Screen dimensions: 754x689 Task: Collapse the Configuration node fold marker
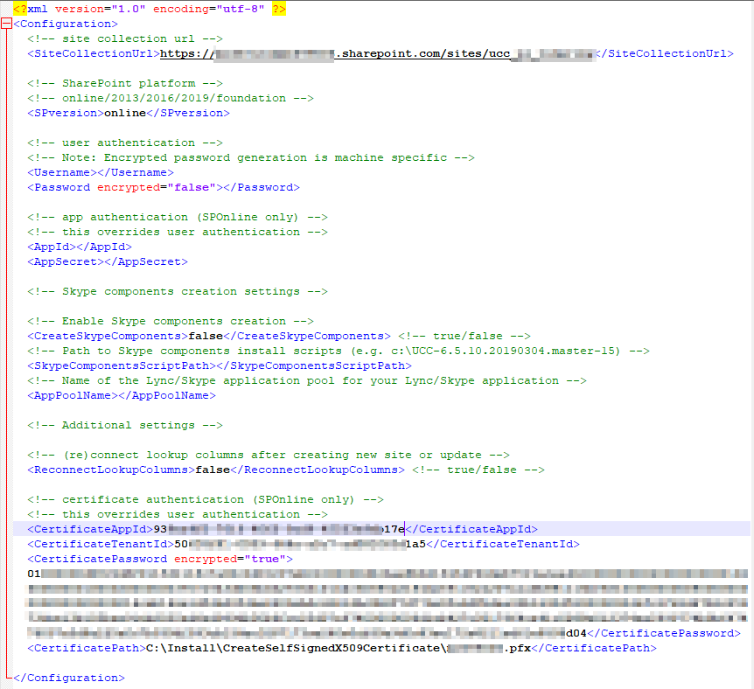coord(7,24)
